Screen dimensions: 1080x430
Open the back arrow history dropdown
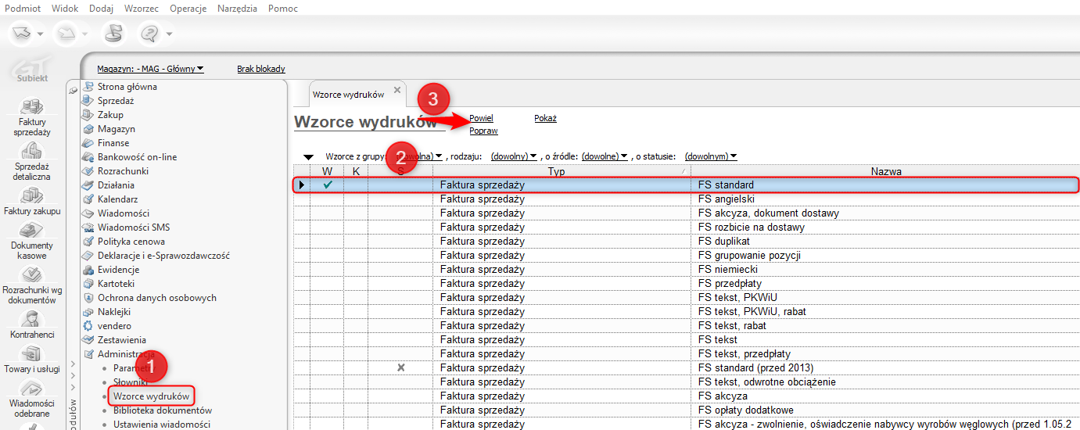(41, 34)
